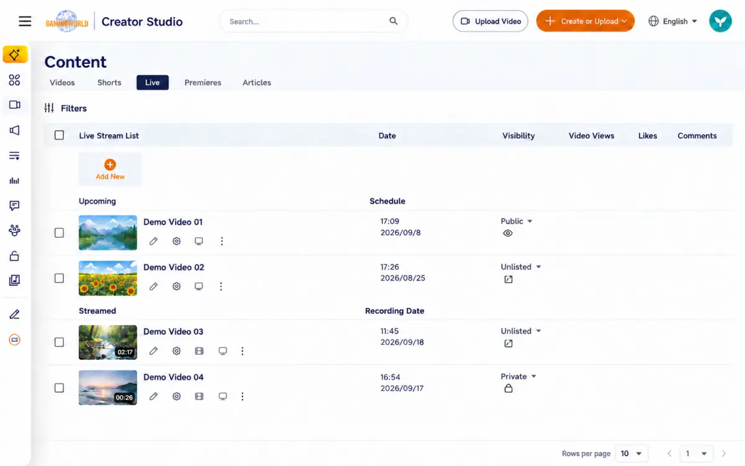The height and width of the screenshot is (466, 745).
Task: Click the edit pencil for Demo Video 04
Action: [153, 396]
